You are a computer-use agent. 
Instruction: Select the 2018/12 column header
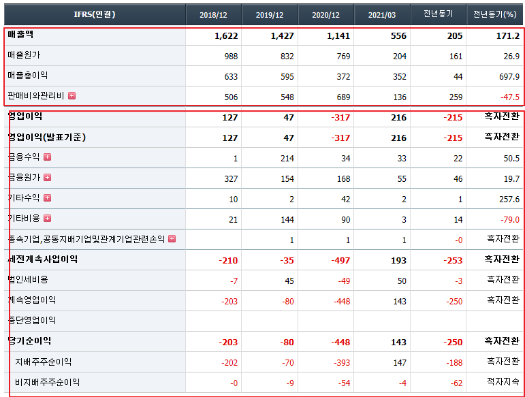coord(213,15)
